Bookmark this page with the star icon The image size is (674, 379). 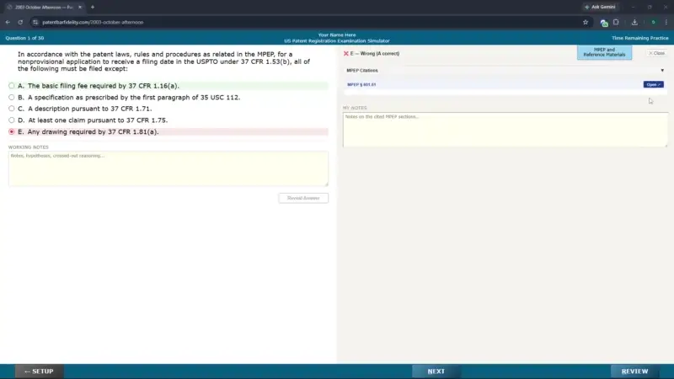point(586,22)
